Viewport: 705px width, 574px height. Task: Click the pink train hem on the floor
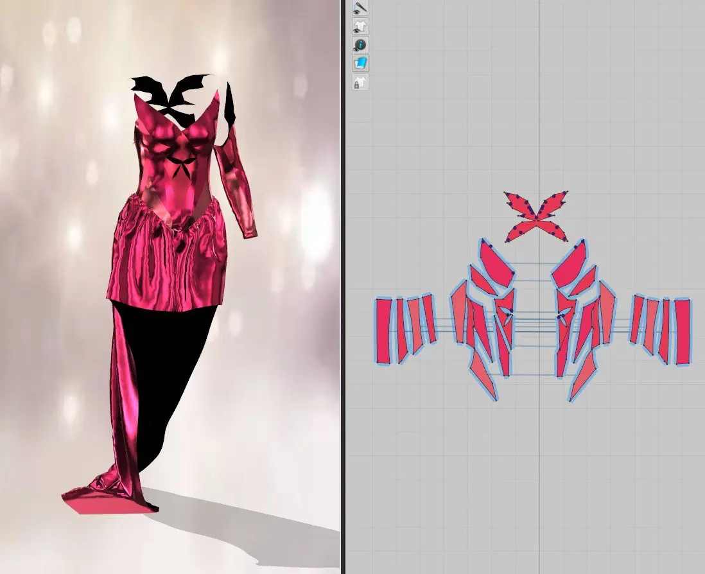(109, 498)
